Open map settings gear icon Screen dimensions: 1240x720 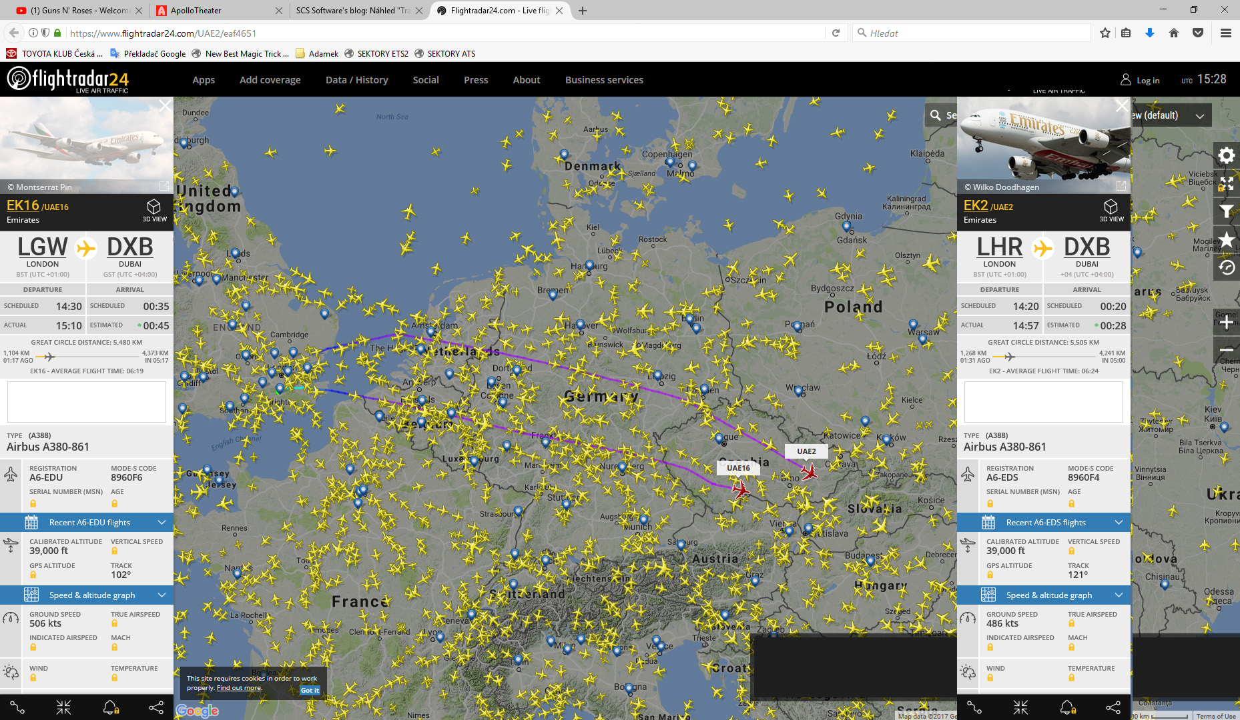coord(1227,156)
